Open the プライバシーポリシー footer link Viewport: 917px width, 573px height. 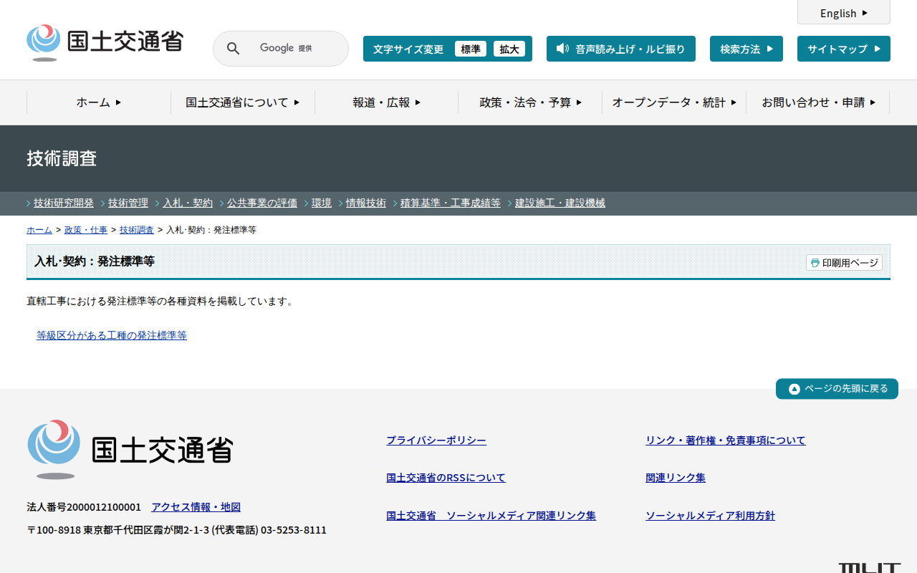(x=436, y=440)
